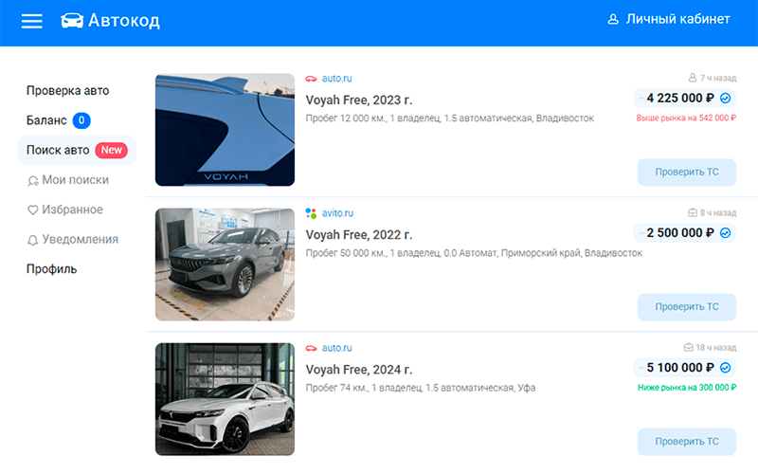The image size is (758, 474).
Task: Click the Автокод car logo icon
Action: pyautogui.click(x=72, y=20)
